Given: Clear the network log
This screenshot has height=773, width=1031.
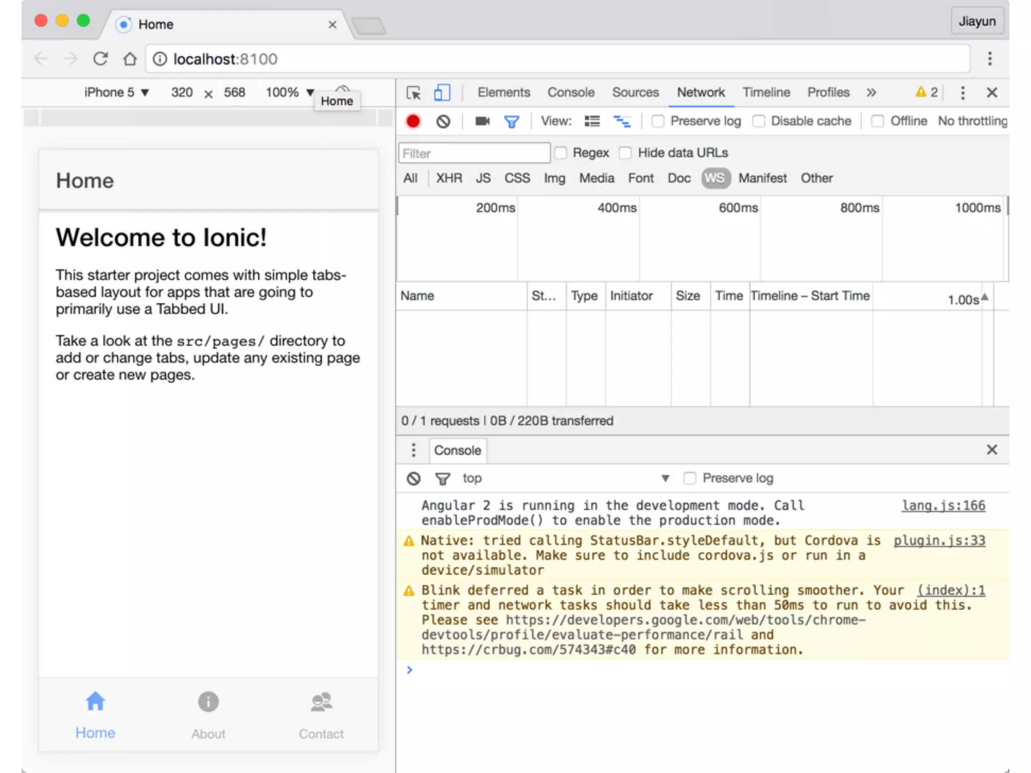Looking at the screenshot, I should tap(443, 121).
